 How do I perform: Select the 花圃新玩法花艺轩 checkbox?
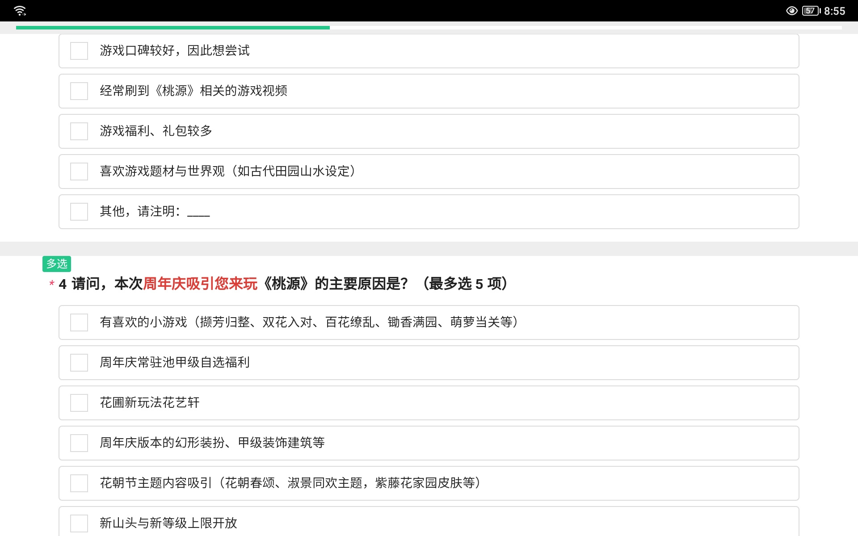pos(79,403)
